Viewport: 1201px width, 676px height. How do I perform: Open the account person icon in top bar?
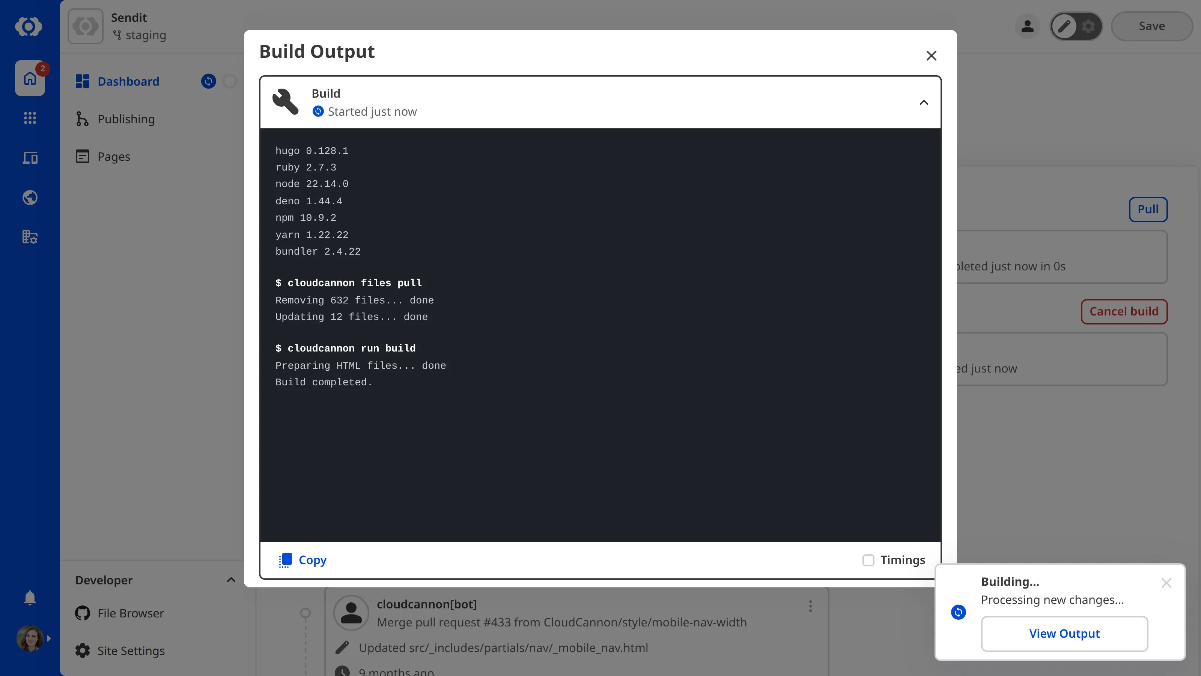point(1028,26)
